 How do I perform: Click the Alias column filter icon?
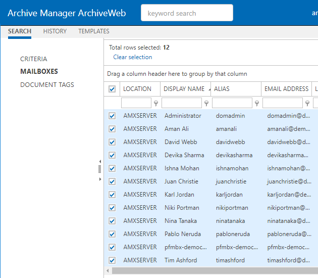click(256, 104)
